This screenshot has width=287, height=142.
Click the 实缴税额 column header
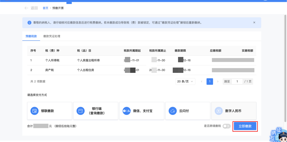247,51
